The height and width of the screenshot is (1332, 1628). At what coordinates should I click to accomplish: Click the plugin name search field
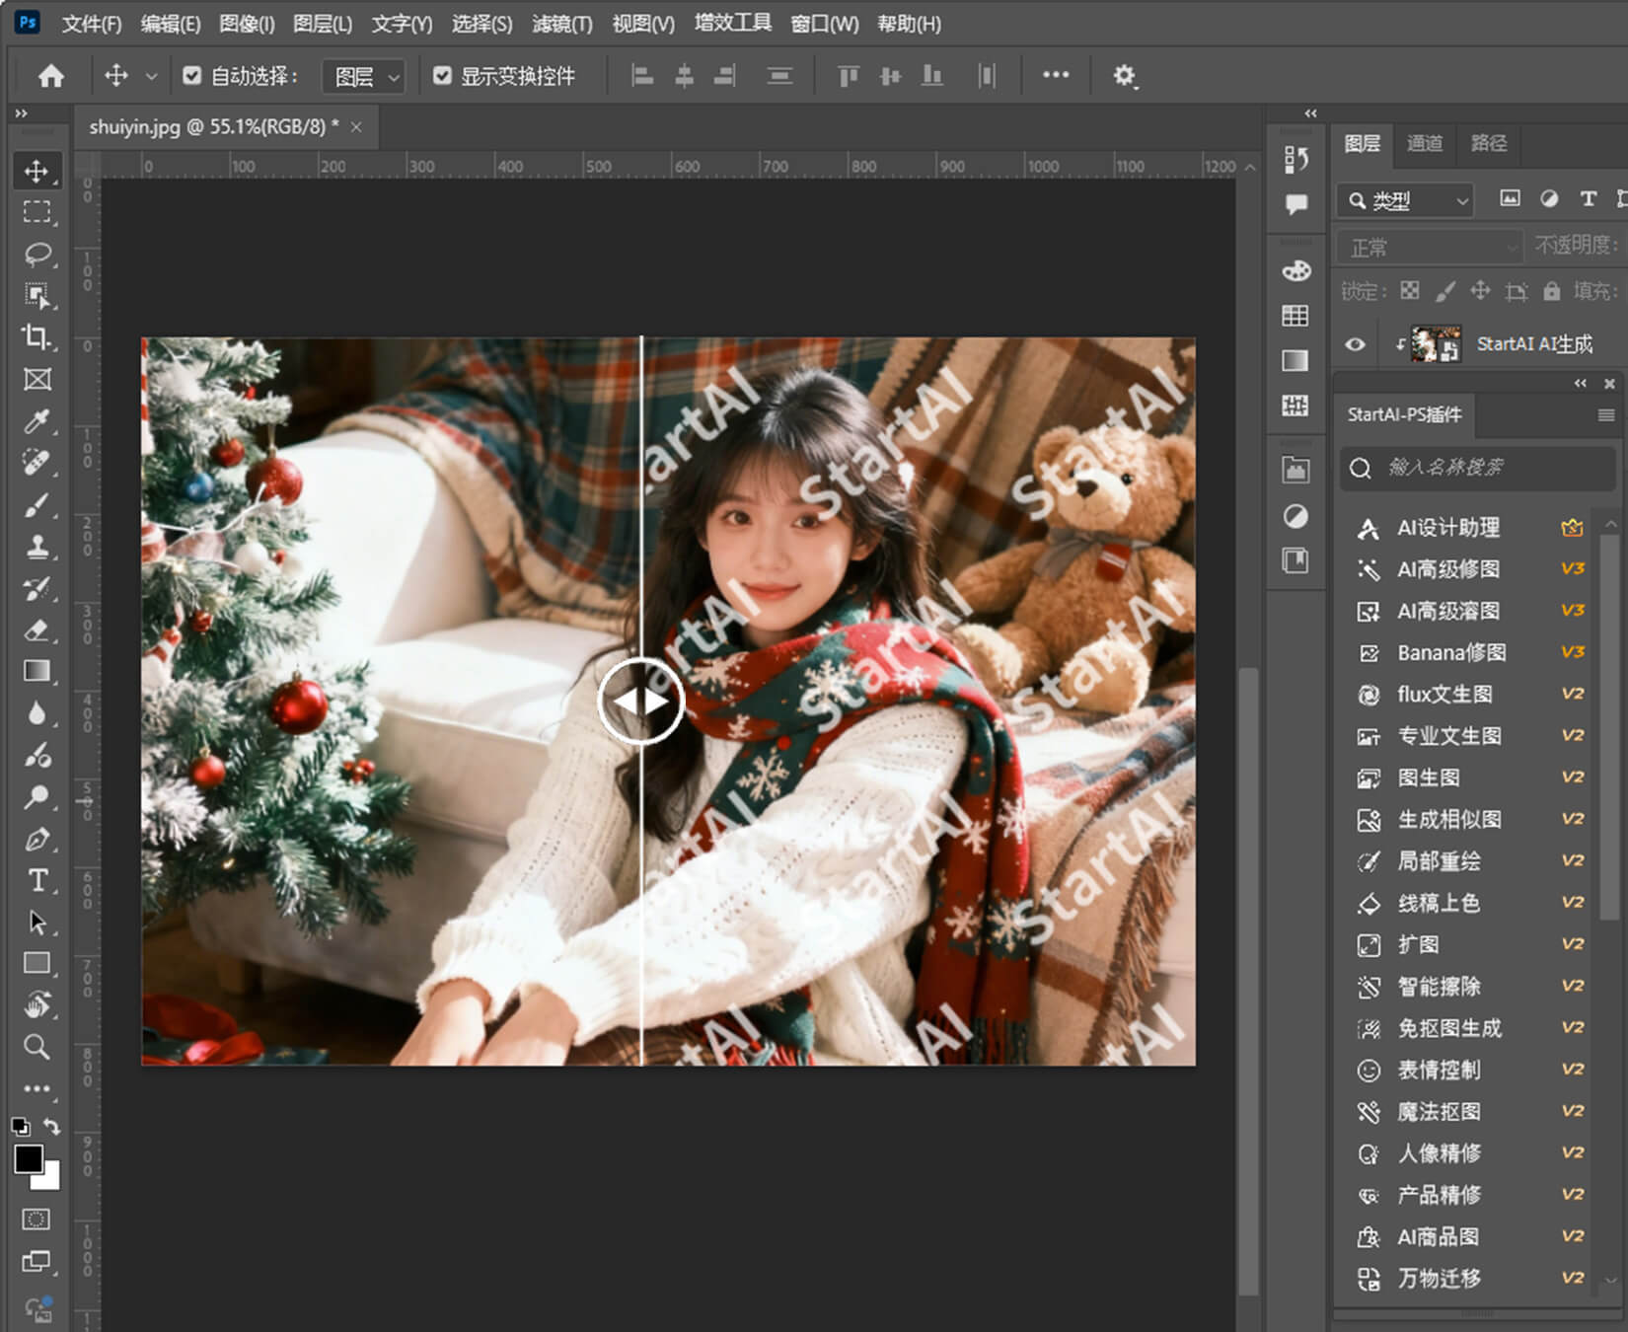coord(1480,468)
